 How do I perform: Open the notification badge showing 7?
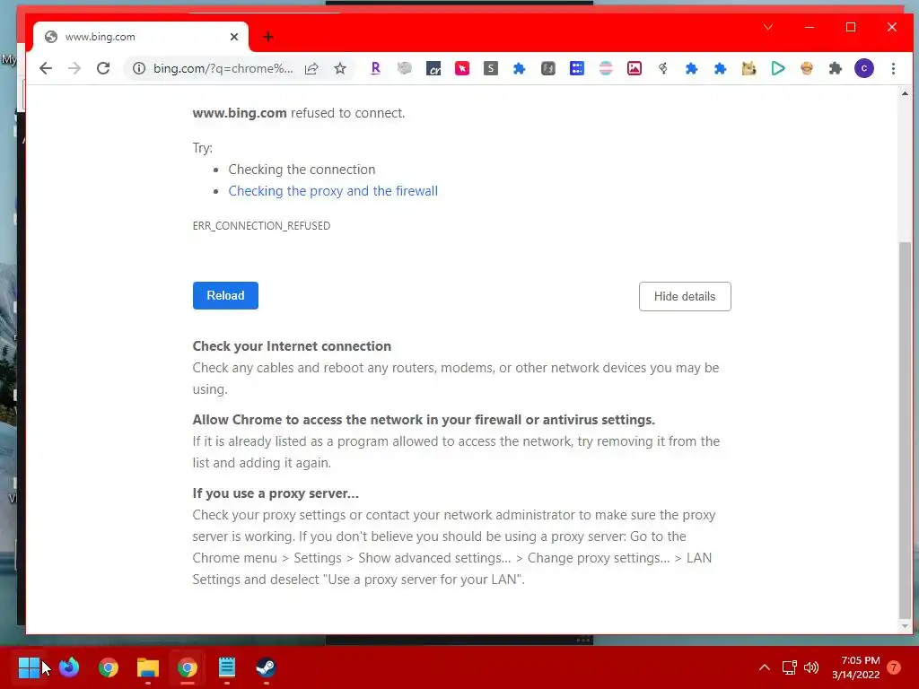pyautogui.click(x=894, y=667)
